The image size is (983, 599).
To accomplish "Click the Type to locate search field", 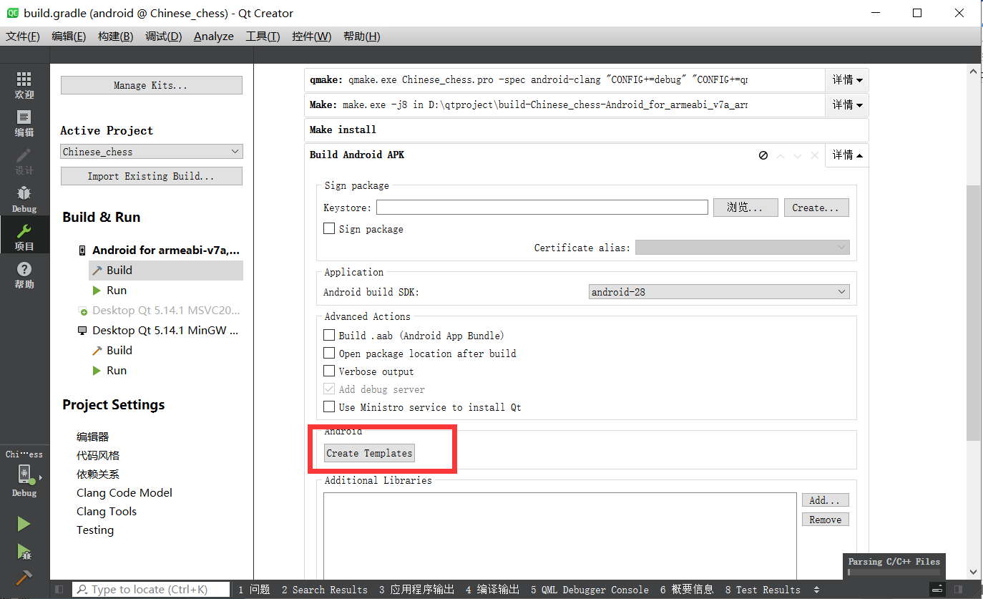I will (x=151, y=589).
